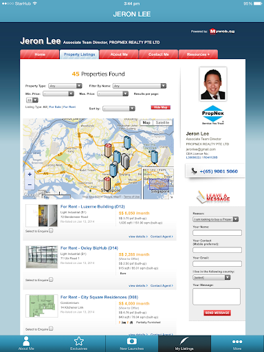Switch to the Contact Me tab
This screenshot has width=264, height=352.
pyautogui.click(x=159, y=54)
